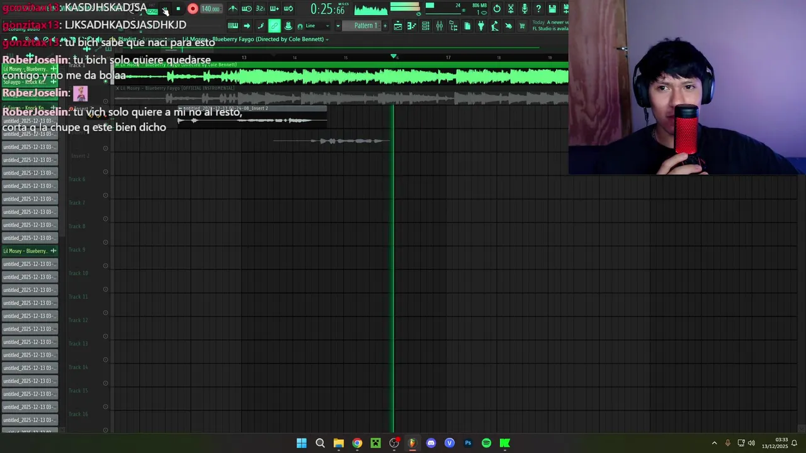806x453 pixels.
Task: Click the arrow left of Pattern 1
Action: (x=338, y=26)
